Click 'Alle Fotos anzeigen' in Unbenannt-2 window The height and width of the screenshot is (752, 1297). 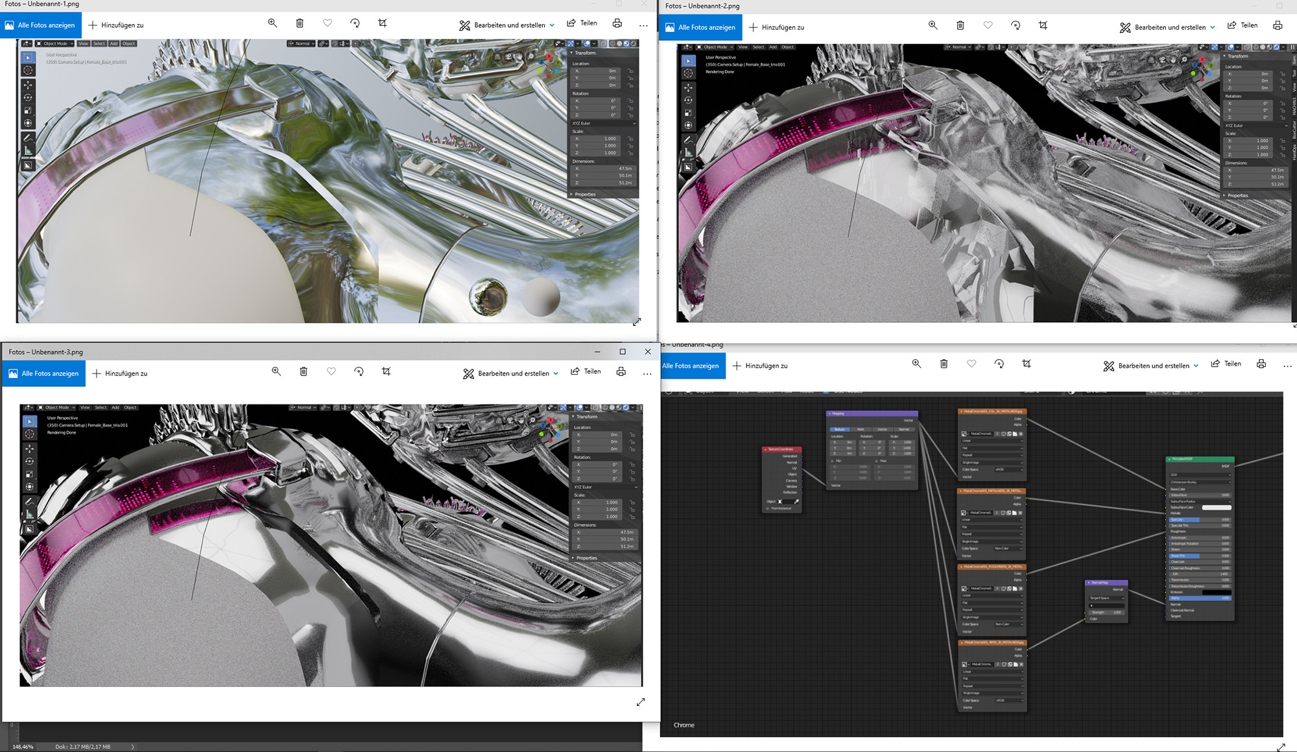coord(700,27)
